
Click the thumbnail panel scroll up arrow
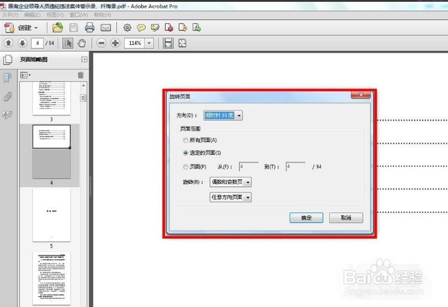(x=83, y=85)
